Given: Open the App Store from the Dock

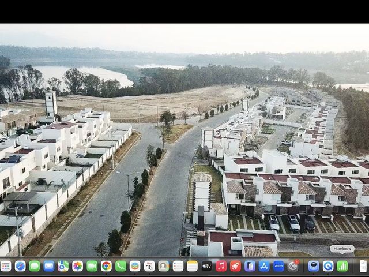Looking at the screenshot, I should pyautogui.click(x=264, y=266).
